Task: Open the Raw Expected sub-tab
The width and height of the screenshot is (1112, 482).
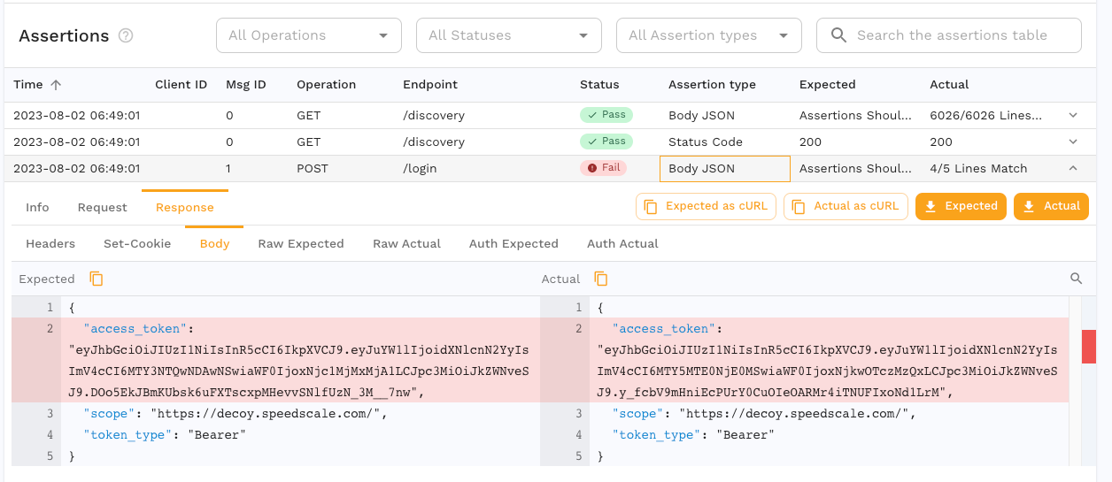Action: (301, 243)
